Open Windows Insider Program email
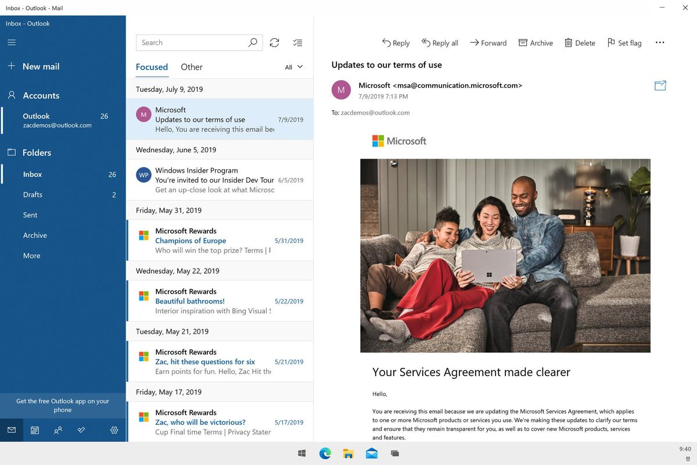Image resolution: width=697 pixels, height=465 pixels. pos(220,180)
